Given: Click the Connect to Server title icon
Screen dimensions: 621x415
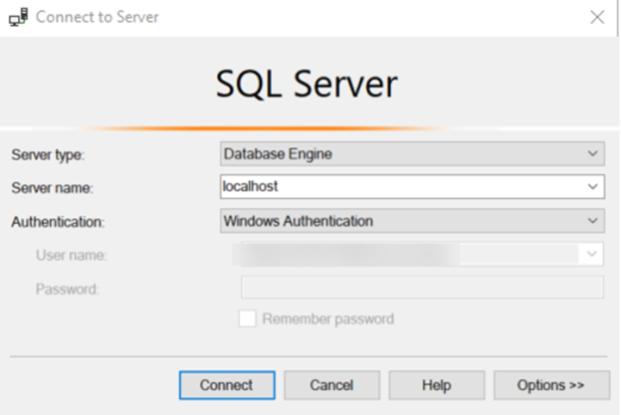Looking at the screenshot, I should click(x=18, y=17).
